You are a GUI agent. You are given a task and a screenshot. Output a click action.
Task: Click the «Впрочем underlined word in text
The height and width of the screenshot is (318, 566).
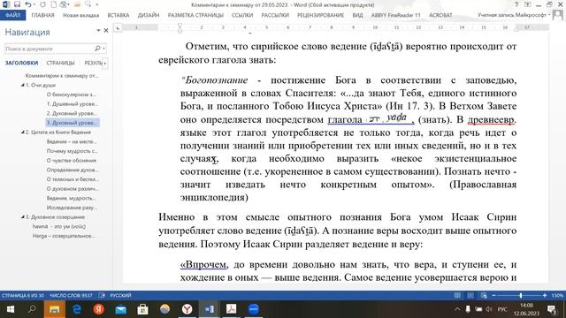(203, 265)
